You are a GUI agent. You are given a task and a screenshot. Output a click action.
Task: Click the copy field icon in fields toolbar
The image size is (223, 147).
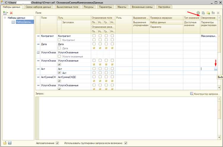[203, 13]
